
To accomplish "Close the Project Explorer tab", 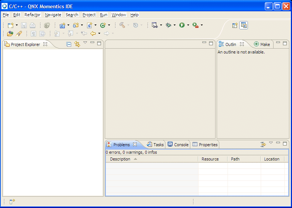I will (45, 44).
